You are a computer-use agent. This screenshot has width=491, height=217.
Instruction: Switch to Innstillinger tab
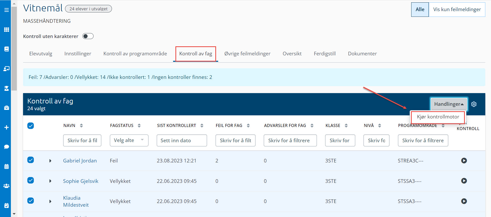78,54
